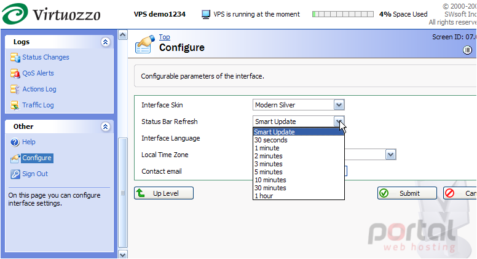Collapse the Other section
The width and height of the screenshot is (477, 259).
point(105,126)
